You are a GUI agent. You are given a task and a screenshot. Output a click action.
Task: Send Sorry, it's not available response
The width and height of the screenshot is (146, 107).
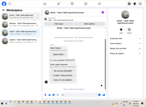(63, 80)
